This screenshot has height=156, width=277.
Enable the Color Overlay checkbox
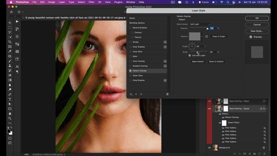pyautogui.click(x=130, y=61)
